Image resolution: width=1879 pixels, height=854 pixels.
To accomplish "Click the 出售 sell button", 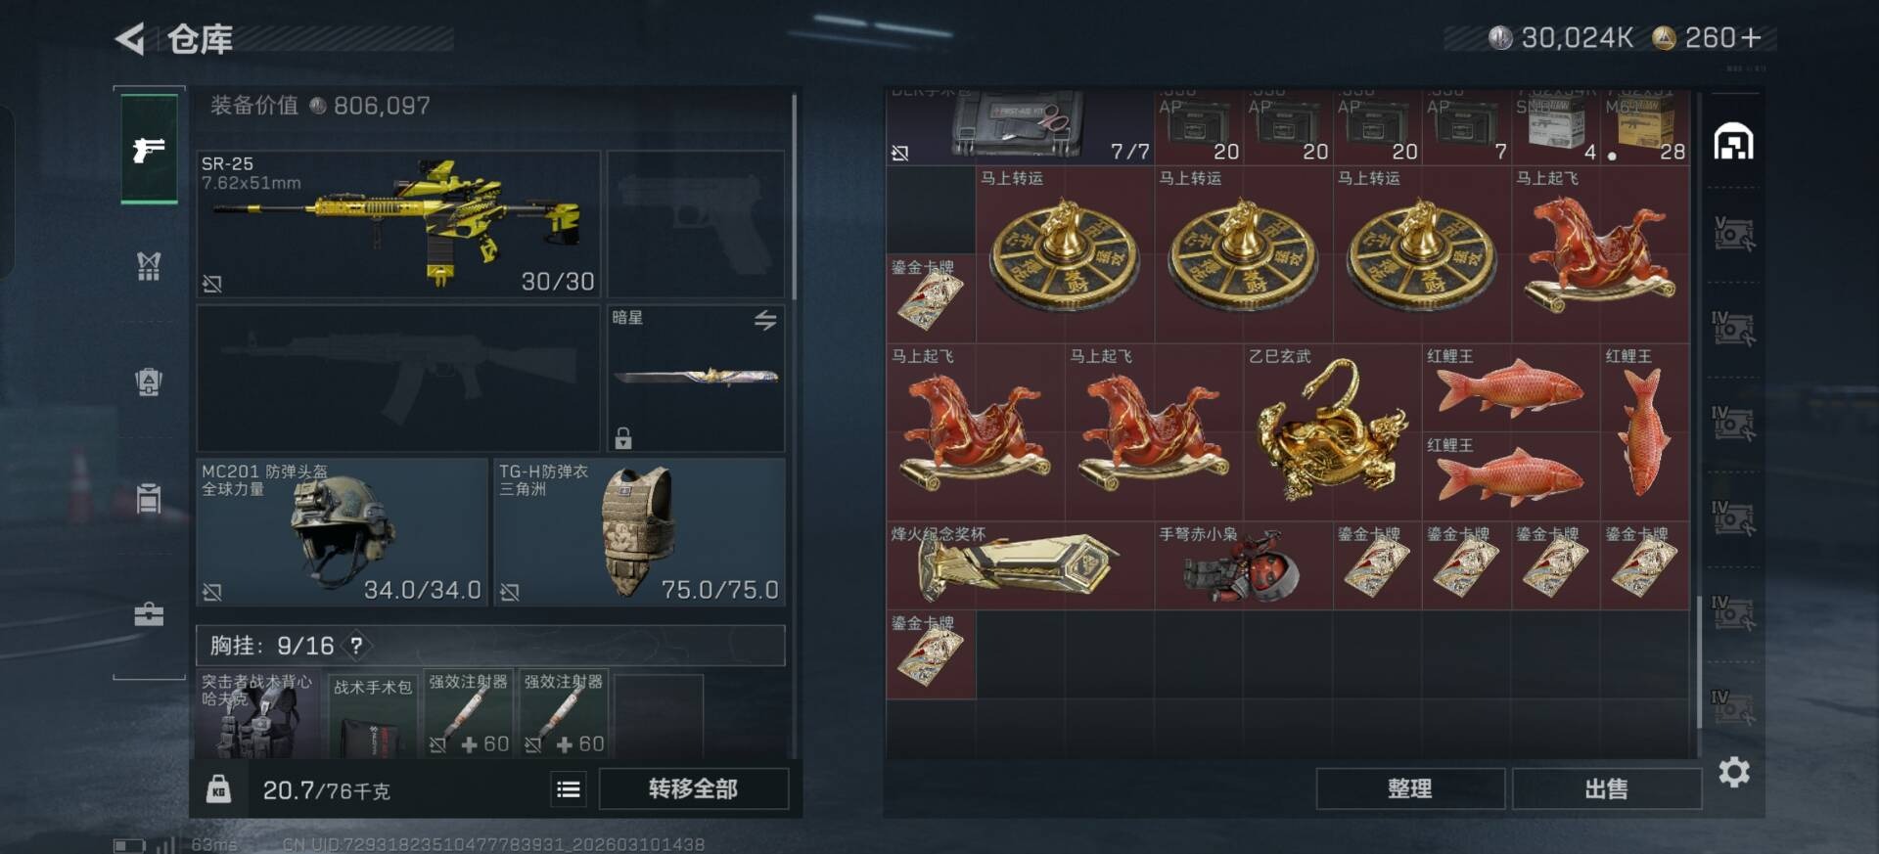I will pos(1607,788).
